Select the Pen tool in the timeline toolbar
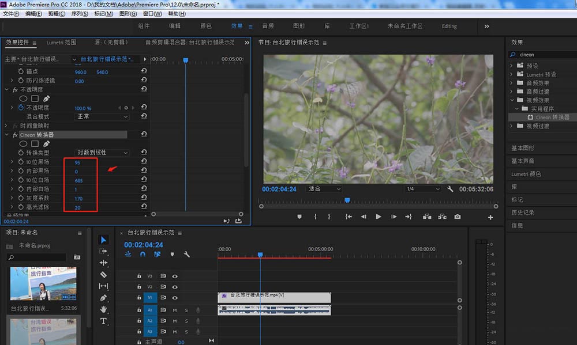 pyautogui.click(x=103, y=298)
